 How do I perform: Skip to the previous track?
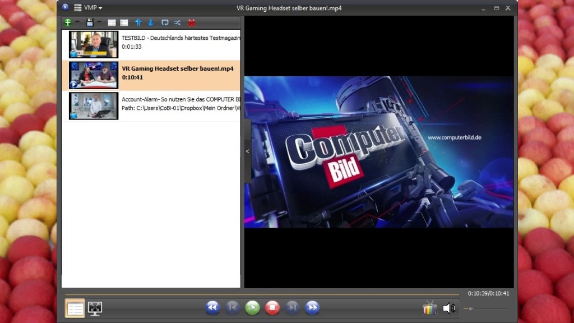(233, 308)
